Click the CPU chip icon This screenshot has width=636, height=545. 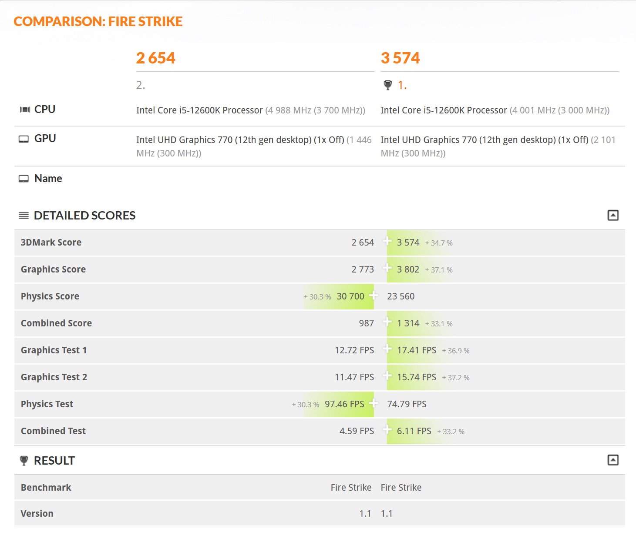25,110
